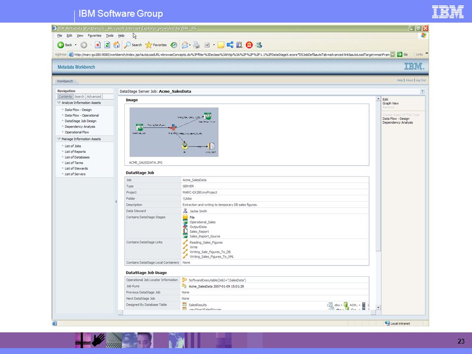
Task: Open the View menu
Action: tap(80, 35)
